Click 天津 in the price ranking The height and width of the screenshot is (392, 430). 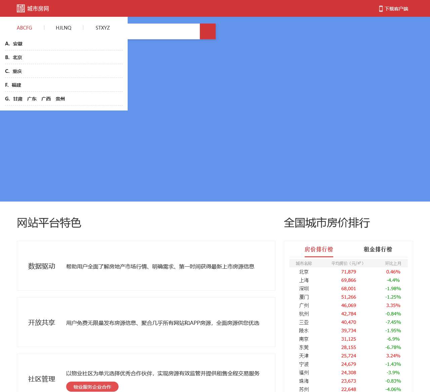point(304,356)
